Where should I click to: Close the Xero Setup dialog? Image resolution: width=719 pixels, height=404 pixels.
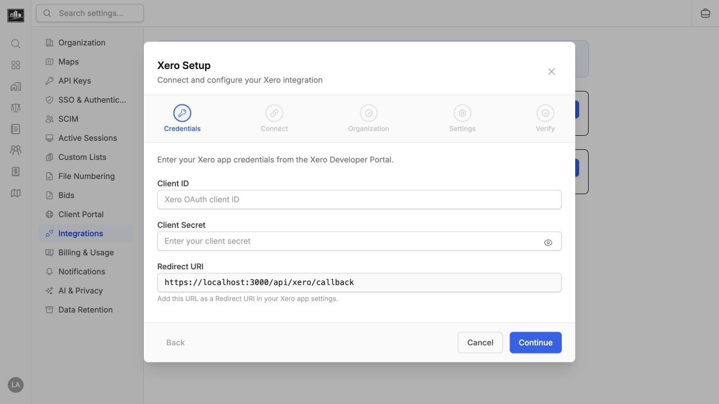pos(552,71)
